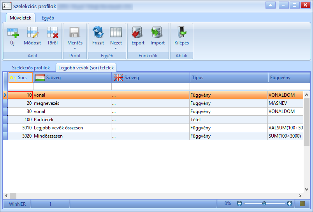
Task: Click the Kilépés exit door icon
Action: [x=182, y=32]
